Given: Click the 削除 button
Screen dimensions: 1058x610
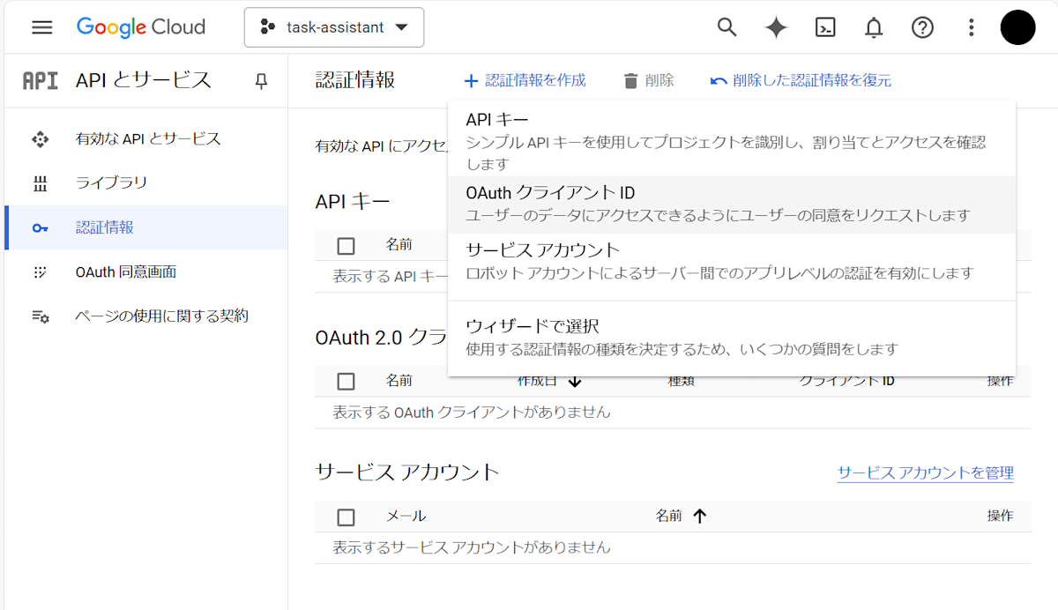Looking at the screenshot, I should [648, 81].
